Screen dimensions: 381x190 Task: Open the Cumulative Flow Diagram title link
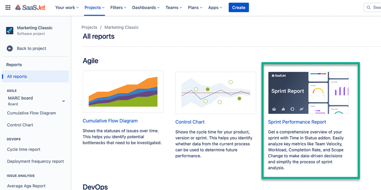tap(110, 121)
